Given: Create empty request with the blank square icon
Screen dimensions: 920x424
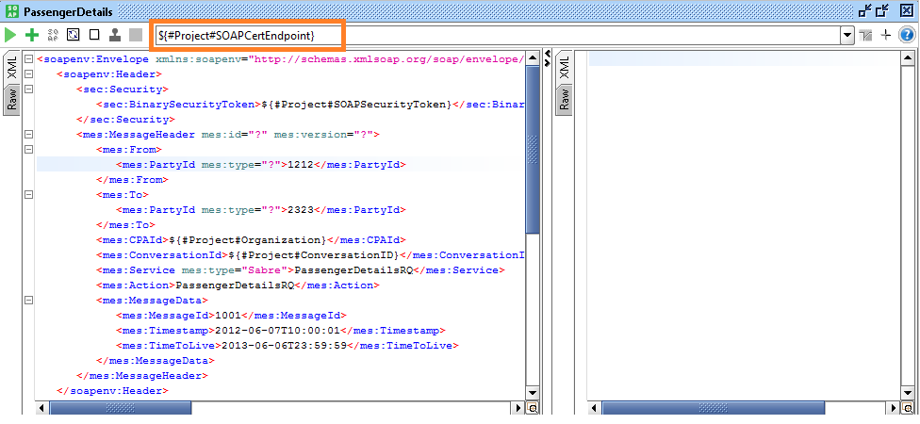Looking at the screenshot, I should [94, 35].
